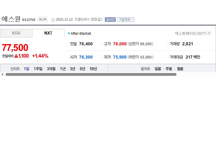Click the +1.44% change percentage
216x151 pixels.
40,56
